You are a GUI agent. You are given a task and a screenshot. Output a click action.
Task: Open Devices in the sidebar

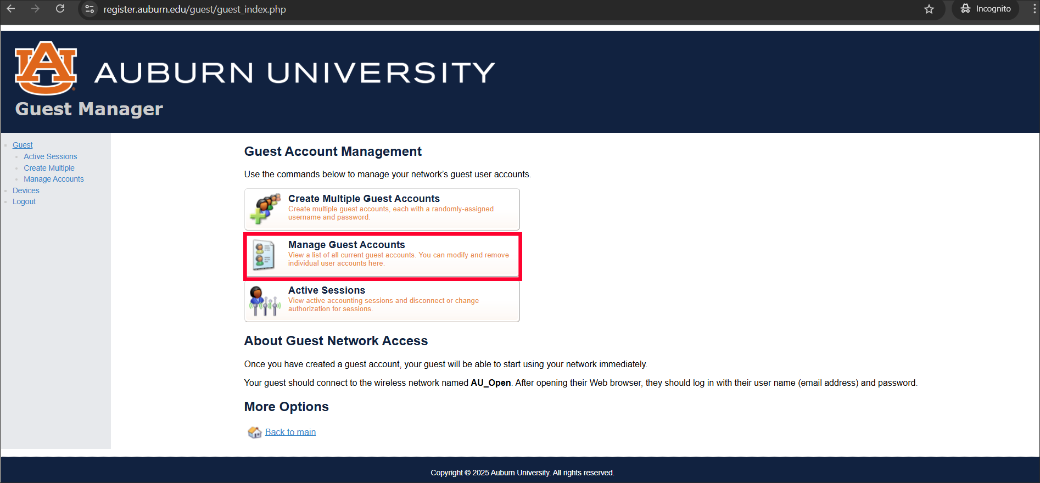(x=26, y=190)
